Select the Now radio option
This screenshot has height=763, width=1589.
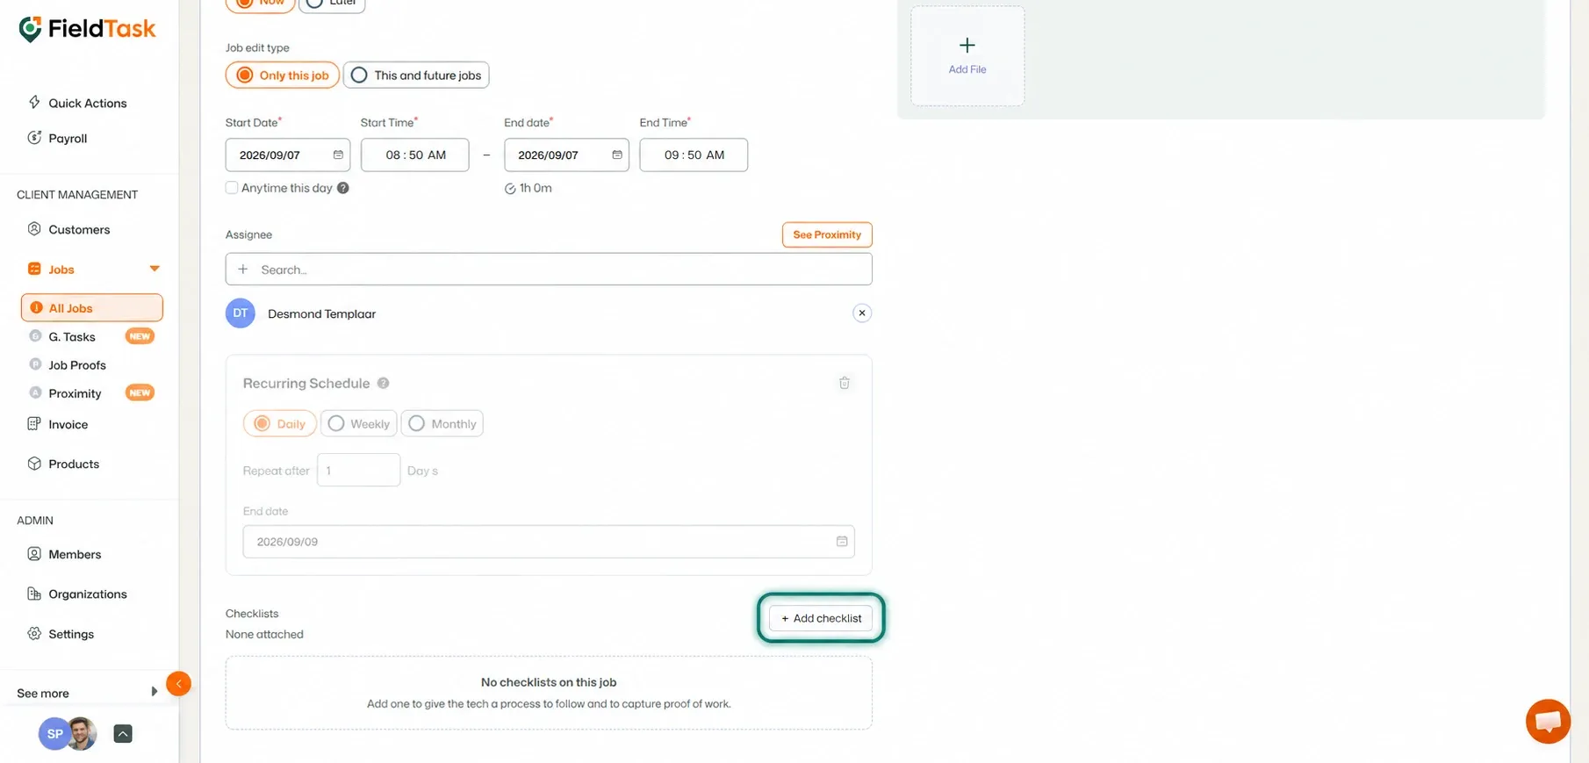[260, 3]
